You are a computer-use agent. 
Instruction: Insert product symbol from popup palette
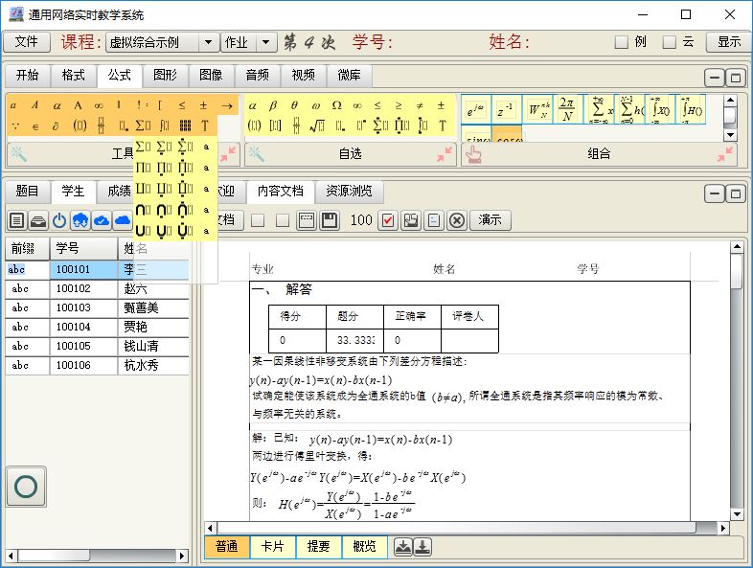coord(143,168)
